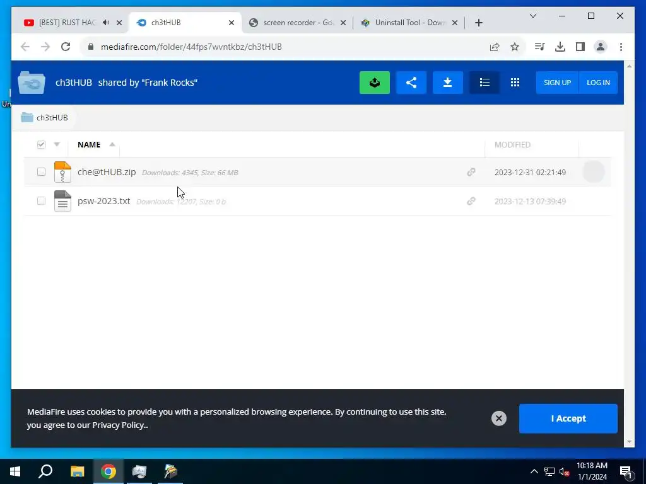646x484 pixels.
Task: Tick the checkbox for psw-2023.txt
Action: pyautogui.click(x=41, y=200)
